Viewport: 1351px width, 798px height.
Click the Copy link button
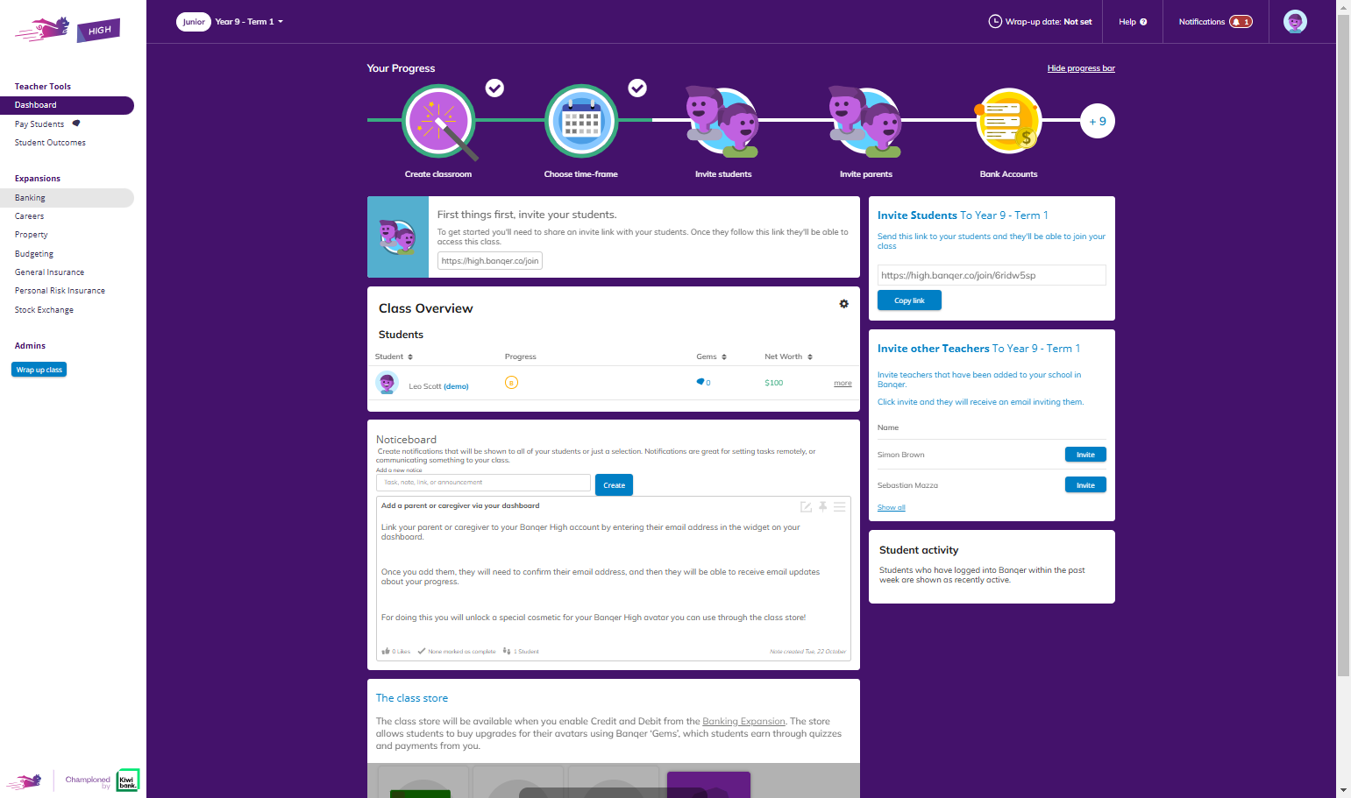pyautogui.click(x=909, y=300)
